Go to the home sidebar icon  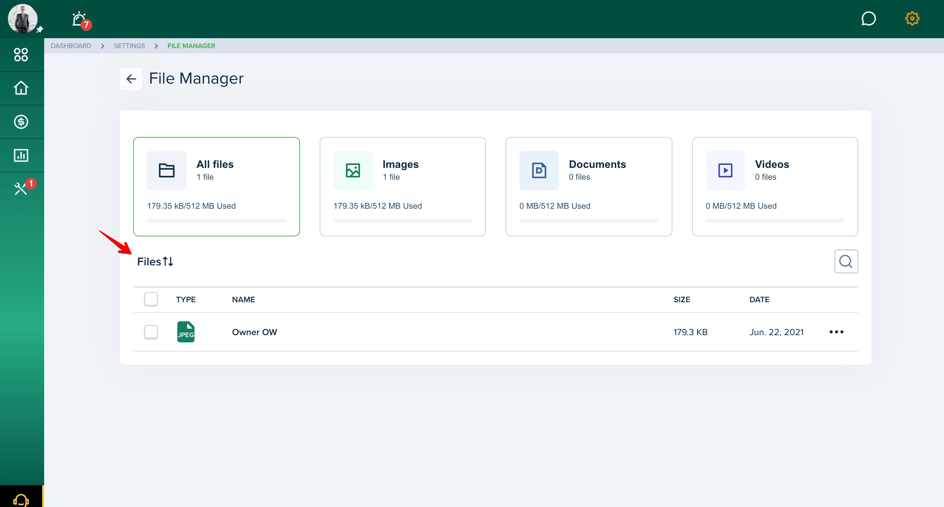coord(21,88)
